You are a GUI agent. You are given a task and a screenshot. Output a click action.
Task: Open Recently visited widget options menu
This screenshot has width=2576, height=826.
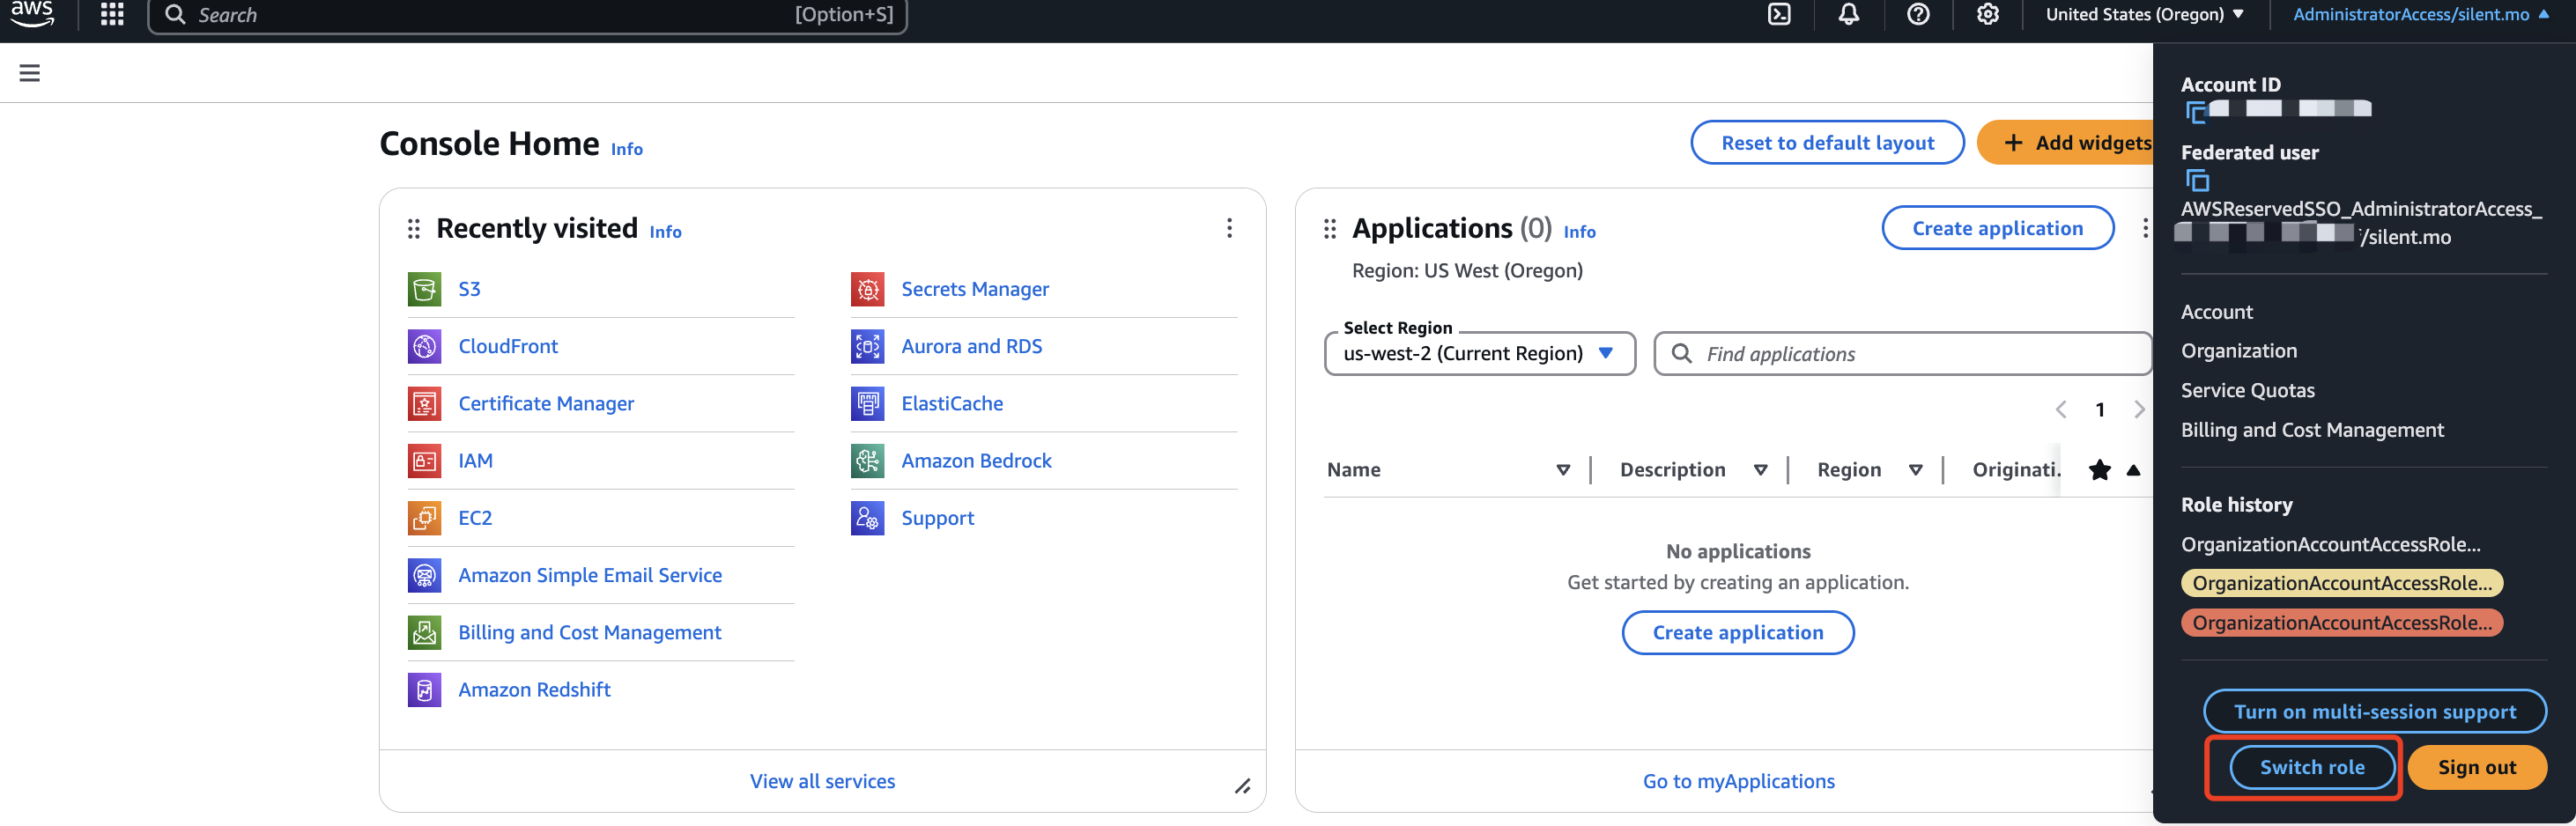click(x=1229, y=228)
